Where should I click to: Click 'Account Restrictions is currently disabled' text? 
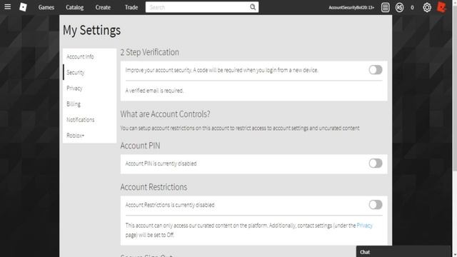170,205
